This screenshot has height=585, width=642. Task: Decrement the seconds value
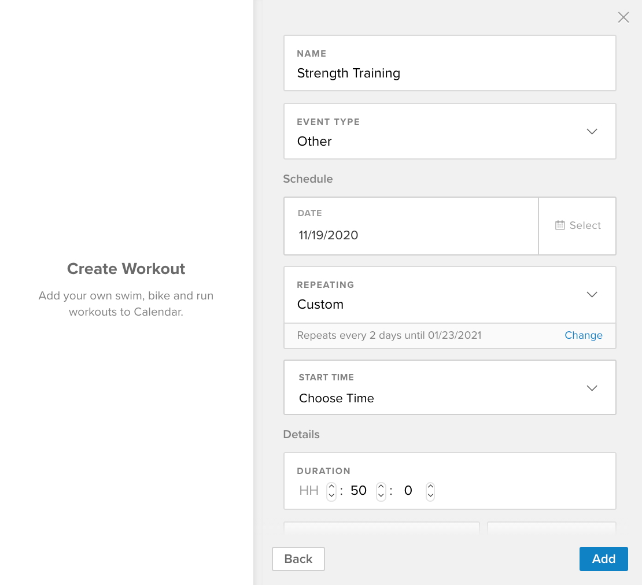tap(430, 495)
